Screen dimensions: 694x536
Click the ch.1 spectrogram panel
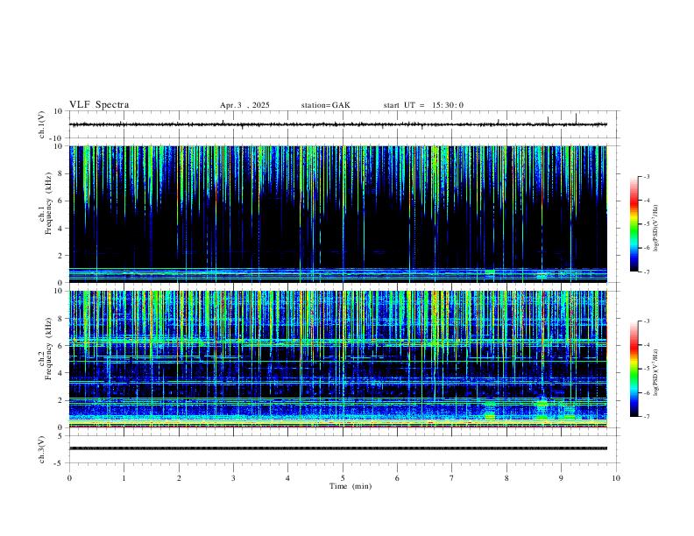(338, 214)
